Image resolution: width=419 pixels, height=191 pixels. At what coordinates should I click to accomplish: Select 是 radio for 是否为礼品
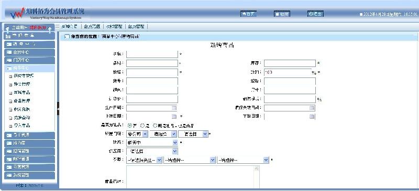coord(142,125)
